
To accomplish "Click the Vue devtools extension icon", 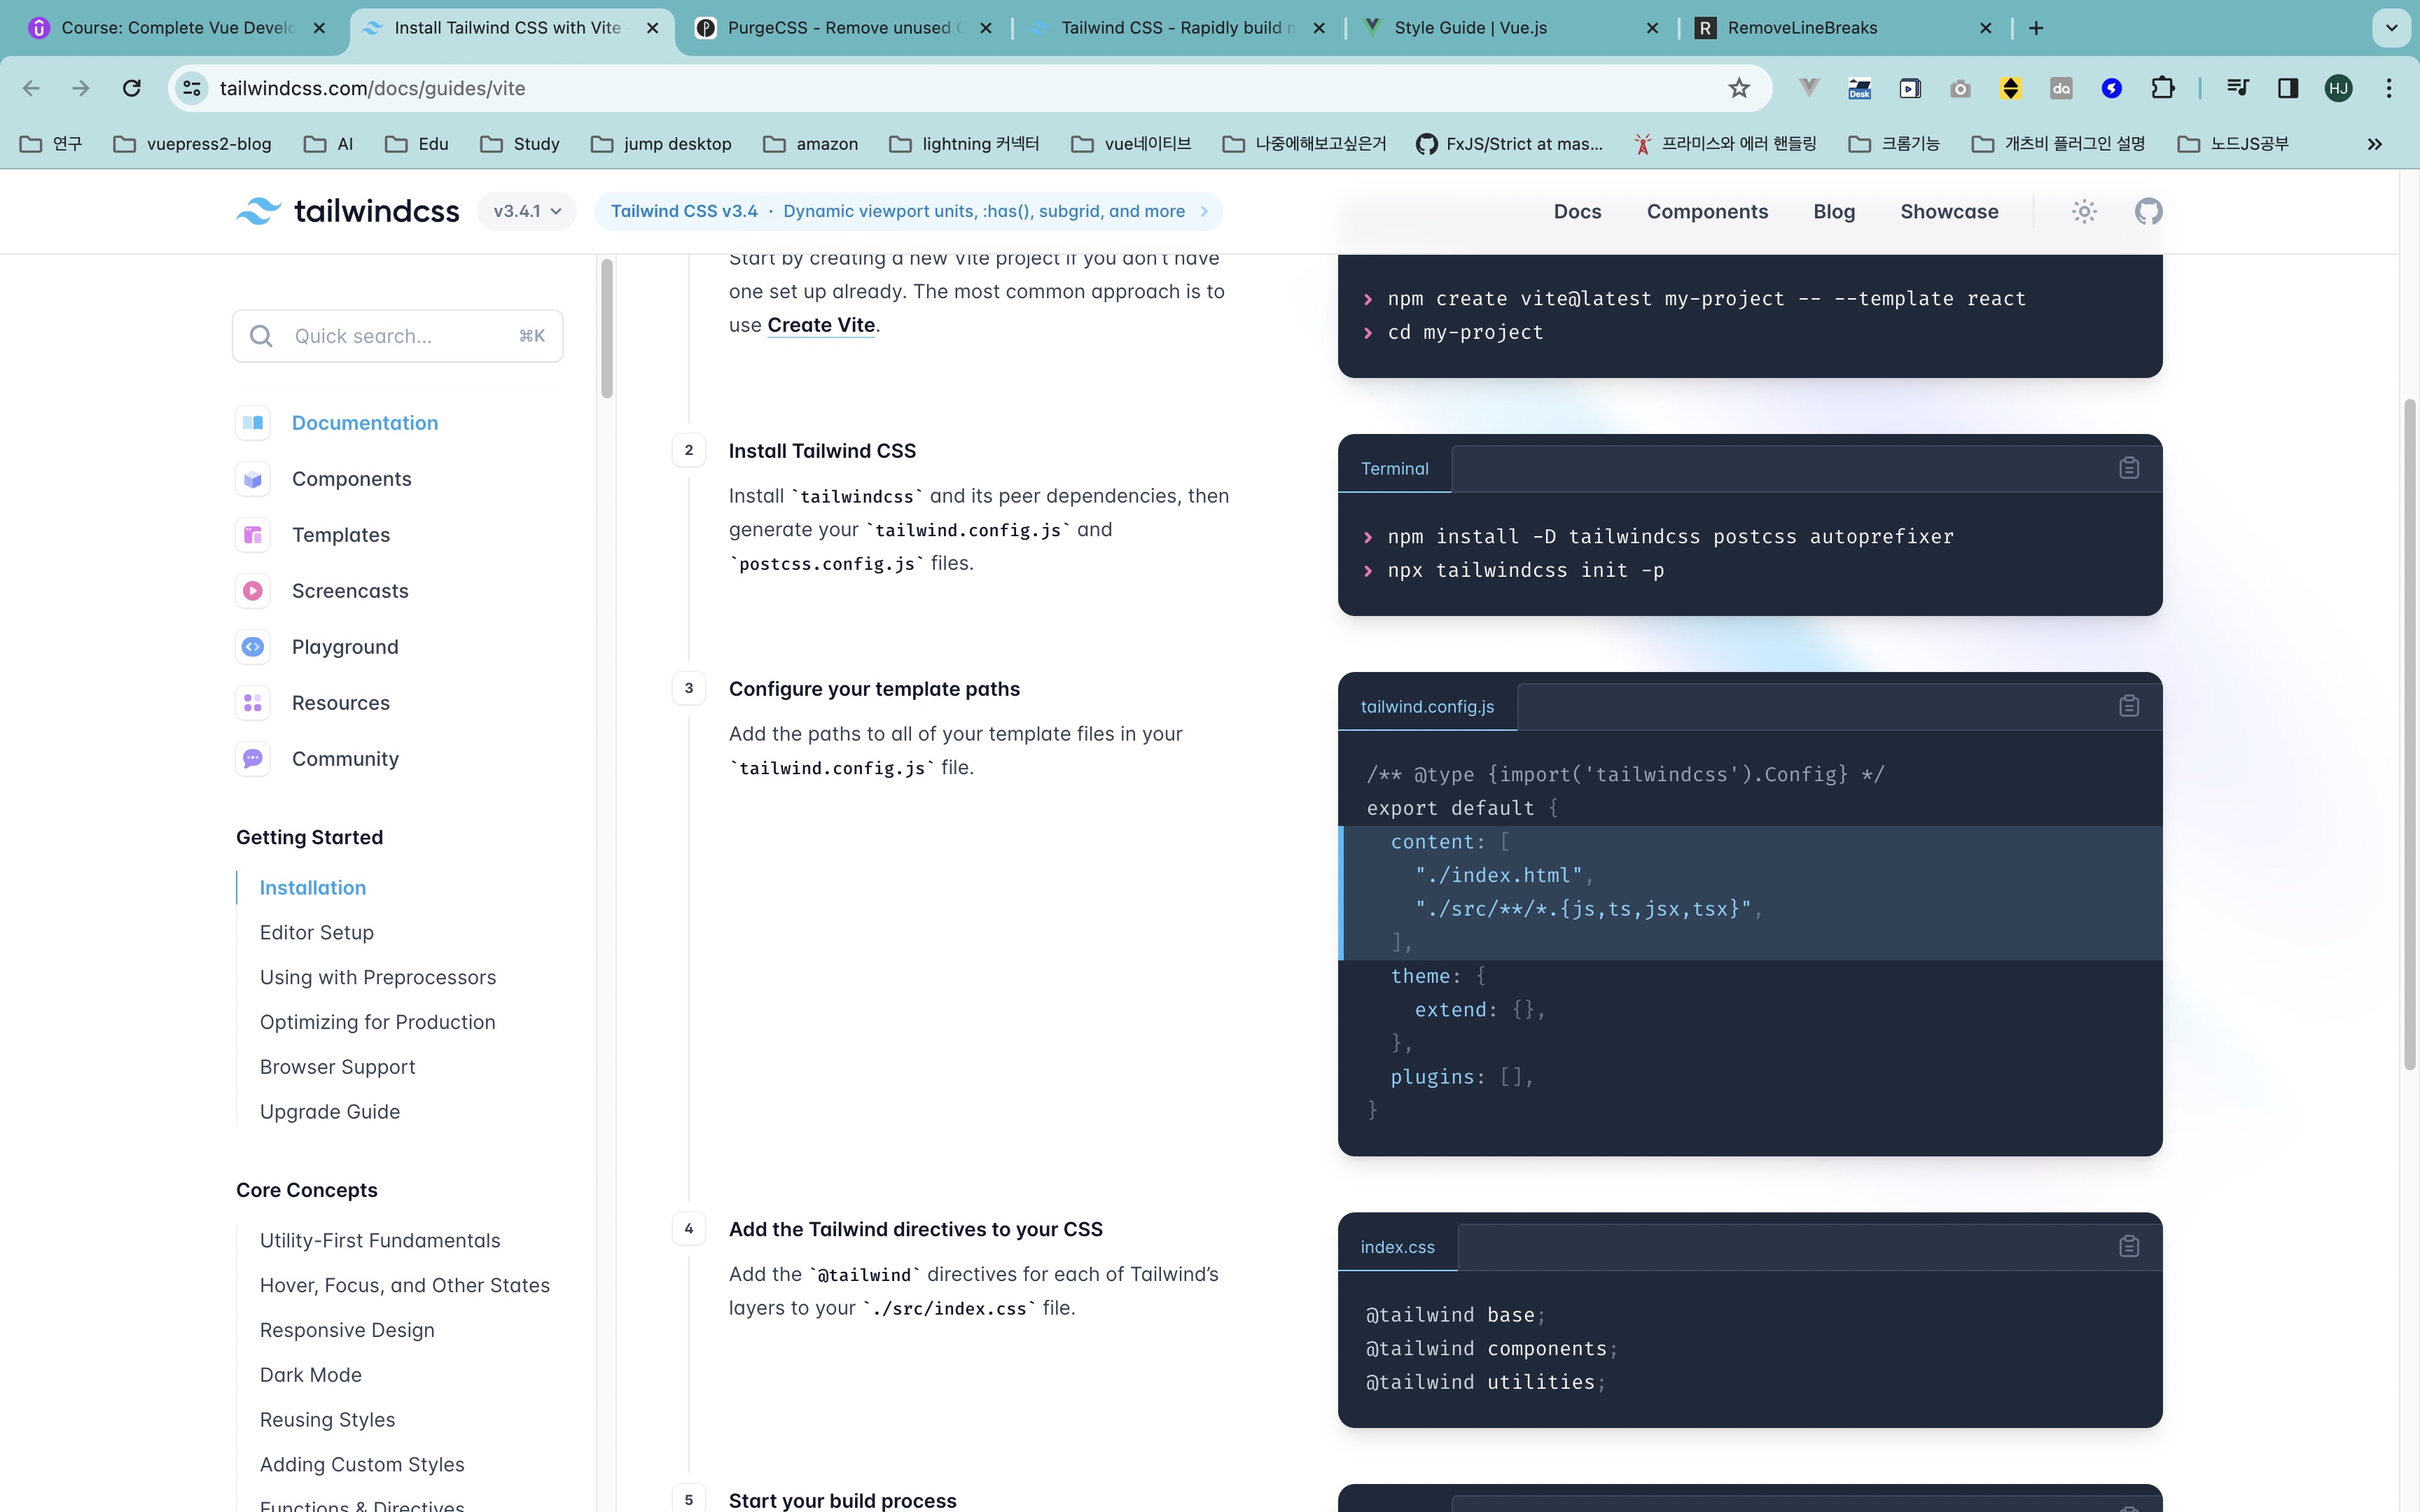I will (x=1808, y=88).
